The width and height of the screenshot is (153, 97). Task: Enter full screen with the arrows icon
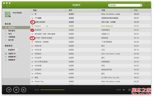point(149,3)
